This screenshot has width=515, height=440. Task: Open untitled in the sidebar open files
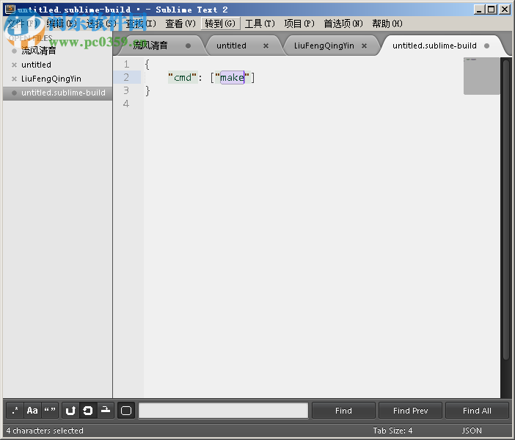(36, 65)
